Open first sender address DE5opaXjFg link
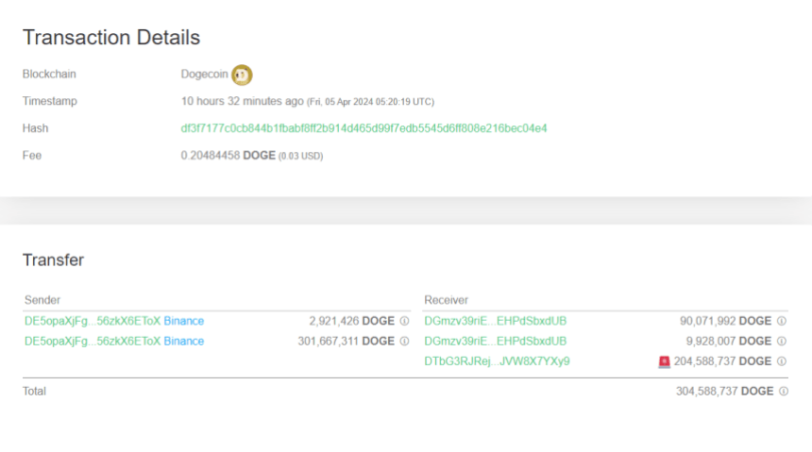The image size is (812, 452). point(92,321)
